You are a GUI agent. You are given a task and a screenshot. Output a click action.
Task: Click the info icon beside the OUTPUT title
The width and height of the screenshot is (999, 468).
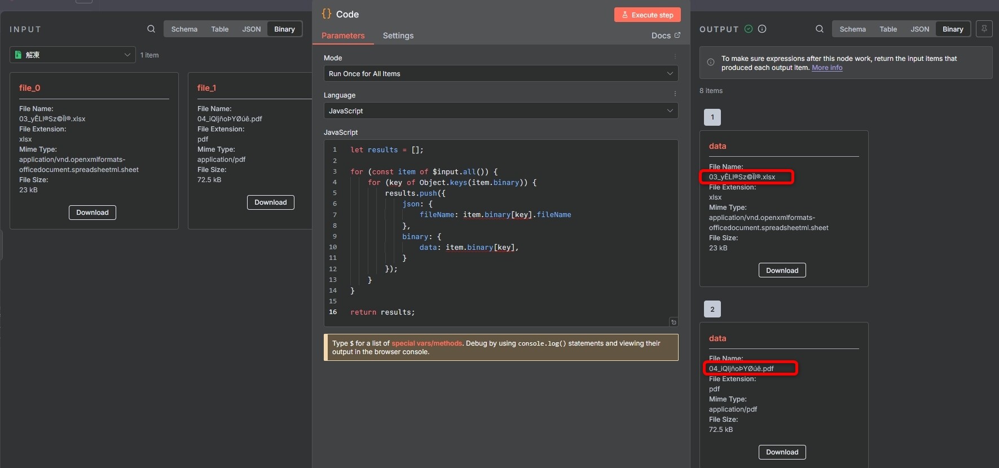762,29
